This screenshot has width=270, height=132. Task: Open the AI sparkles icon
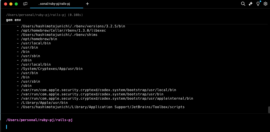(251, 4)
